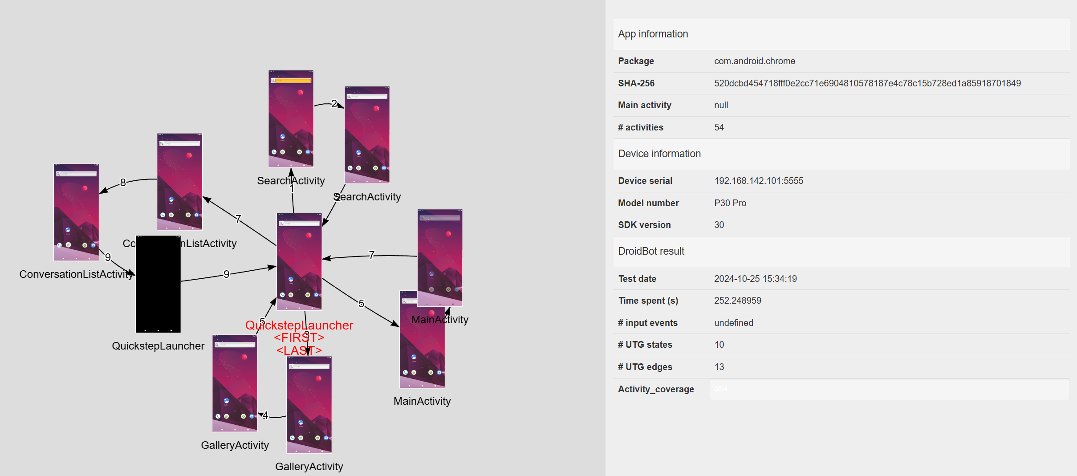Viewport: 1077px width, 476px height.
Task: Click edge 9 from black node to launcher
Action: (x=226, y=274)
